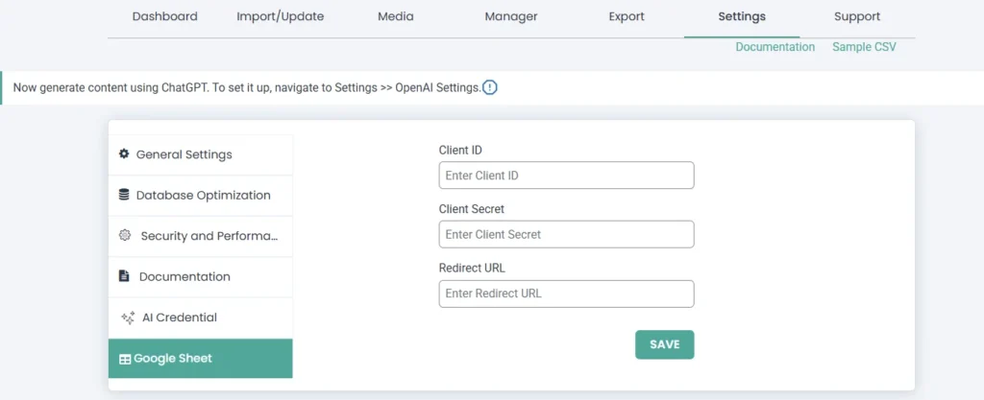Click the info icon after the ChatGPT notice
This screenshot has height=400, width=984.
490,87
